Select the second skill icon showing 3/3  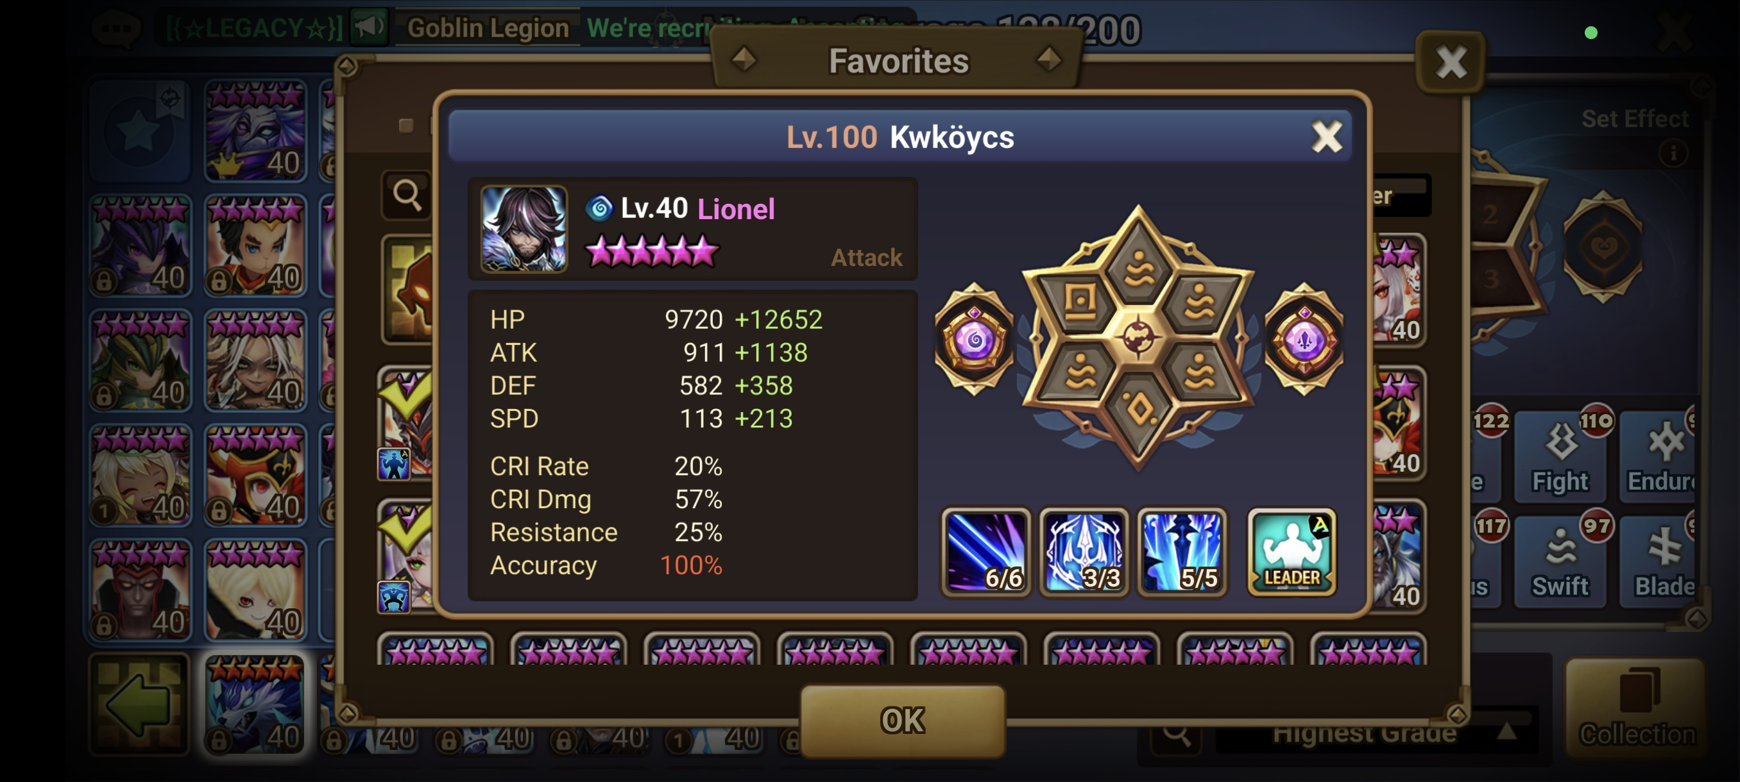(x=1084, y=551)
